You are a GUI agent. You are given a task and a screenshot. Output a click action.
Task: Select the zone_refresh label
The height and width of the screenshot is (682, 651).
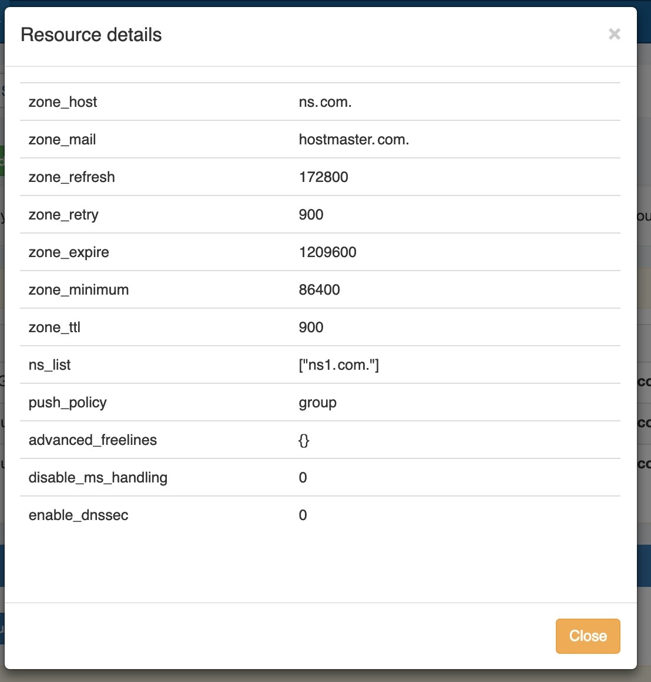(72, 177)
